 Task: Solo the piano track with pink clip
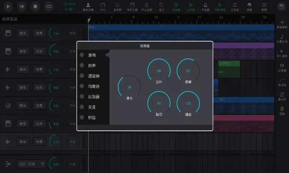click(39, 124)
